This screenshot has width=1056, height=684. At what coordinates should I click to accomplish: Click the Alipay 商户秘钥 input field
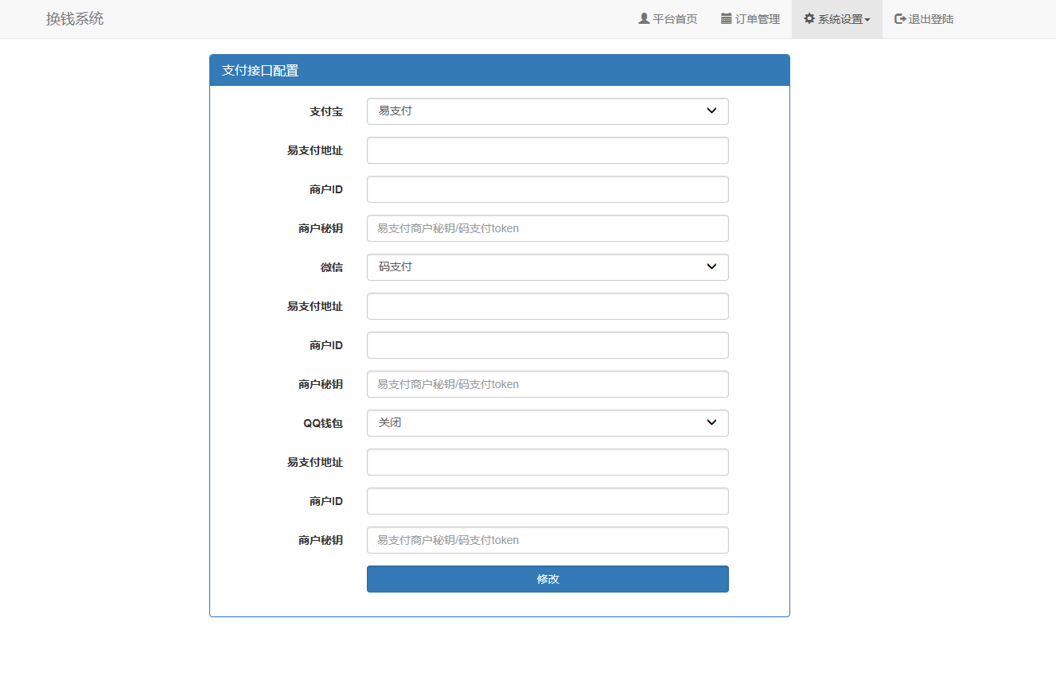click(x=547, y=228)
